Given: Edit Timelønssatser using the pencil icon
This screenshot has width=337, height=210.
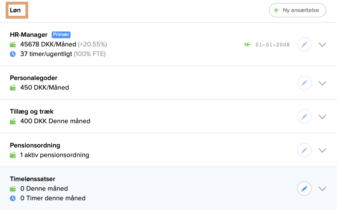Looking at the screenshot, I should pos(304,189).
